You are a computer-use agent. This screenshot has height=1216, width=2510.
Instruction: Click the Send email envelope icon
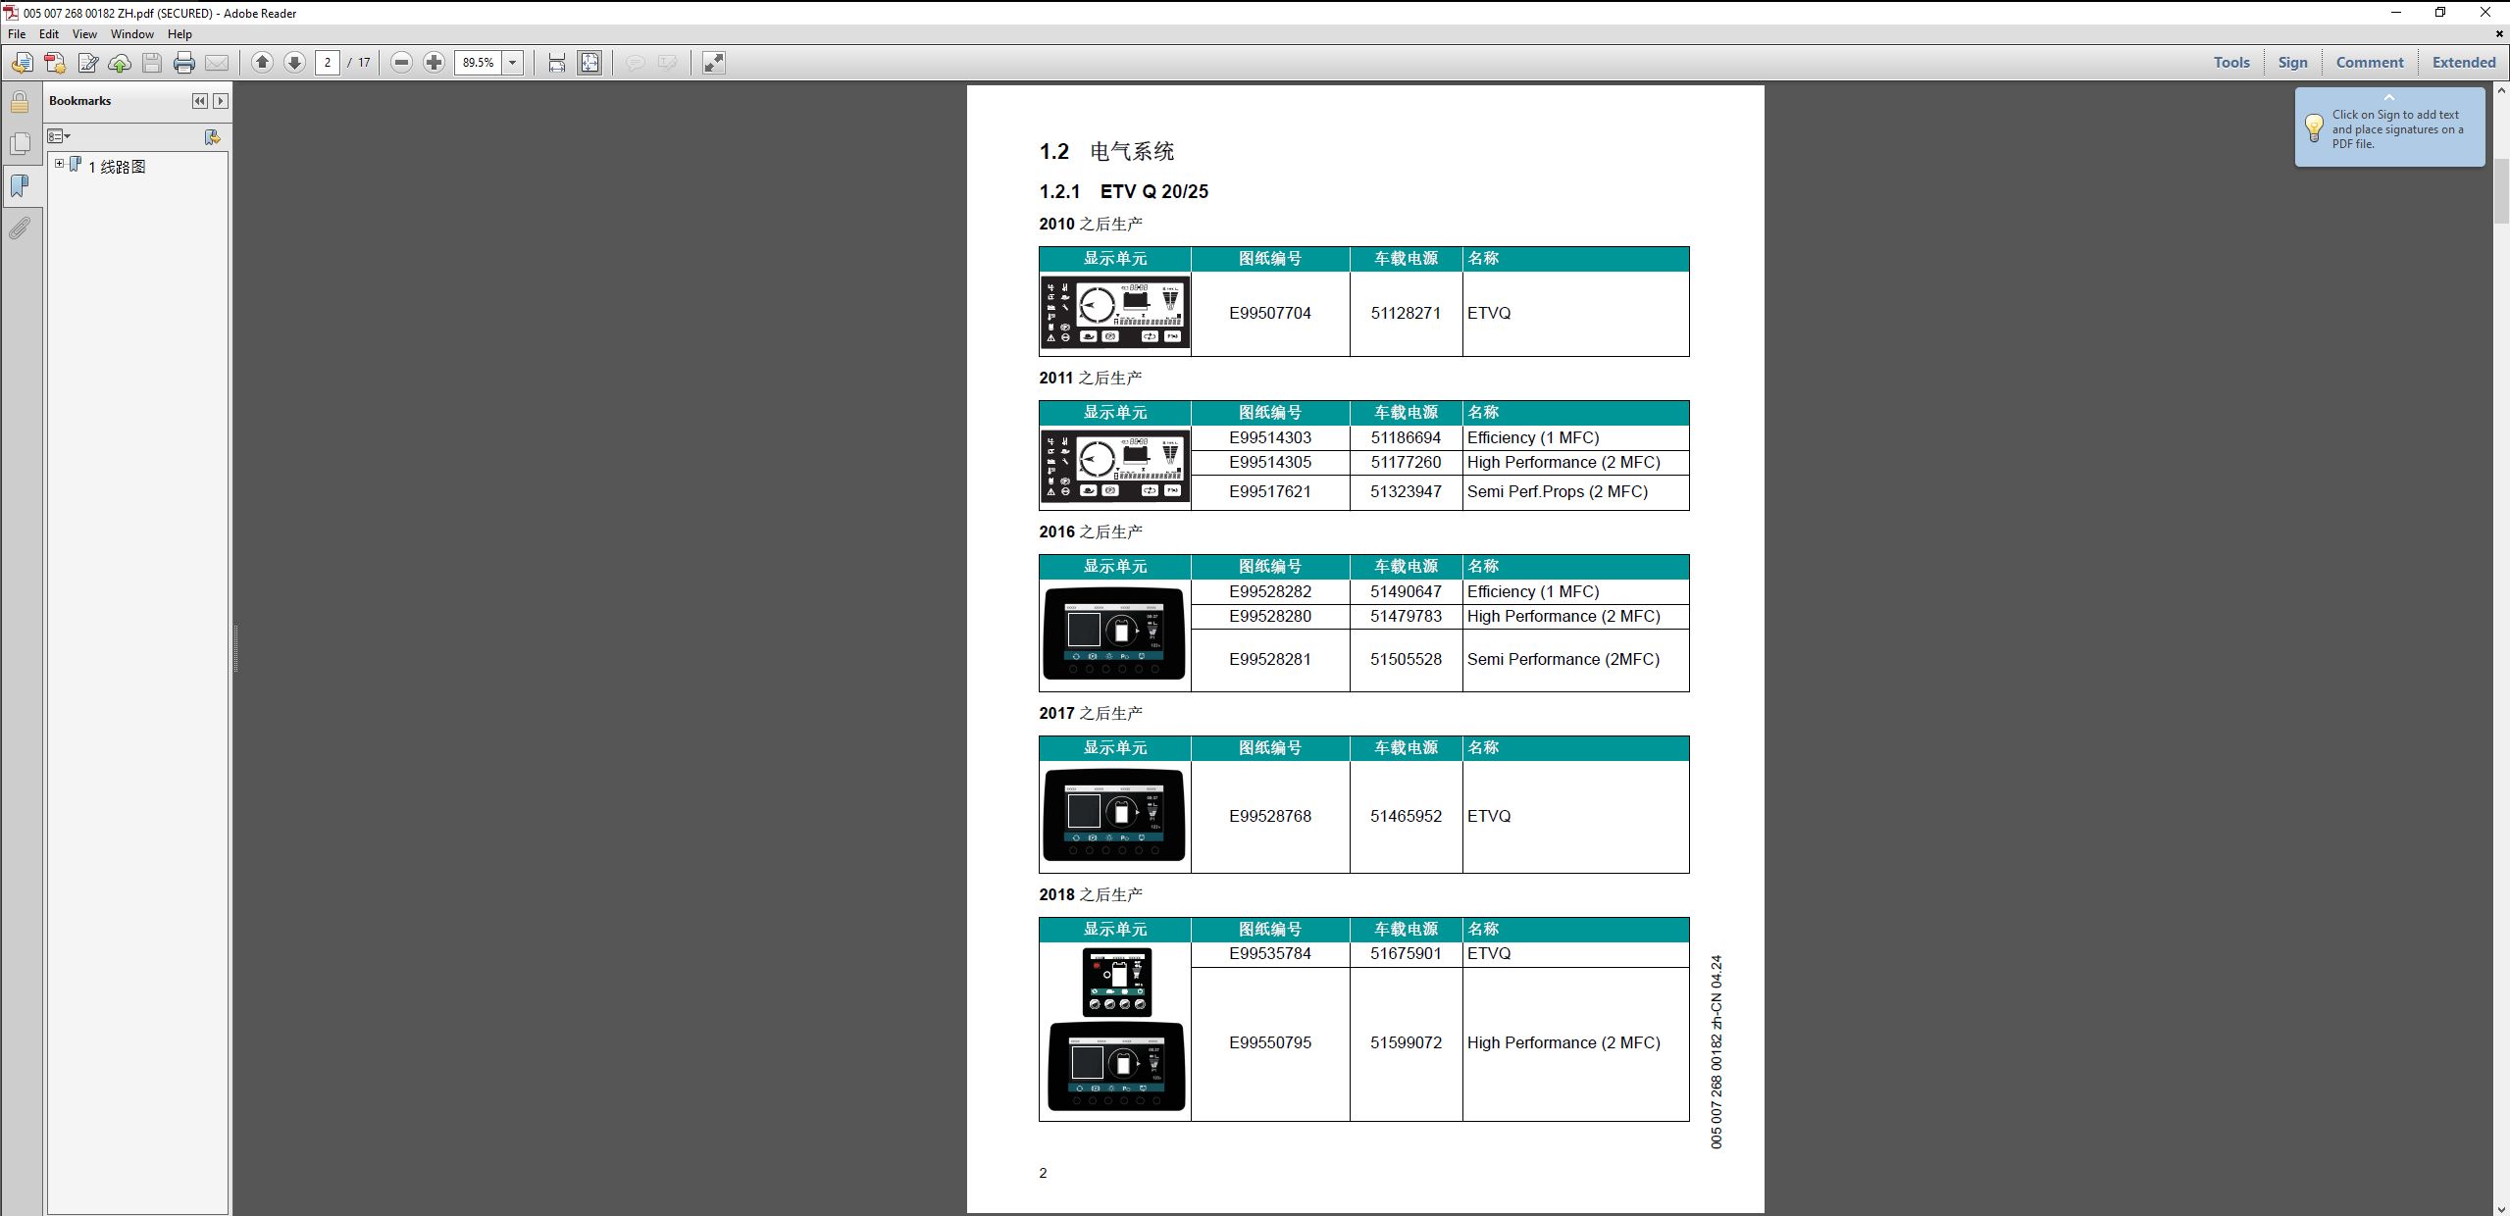(217, 63)
